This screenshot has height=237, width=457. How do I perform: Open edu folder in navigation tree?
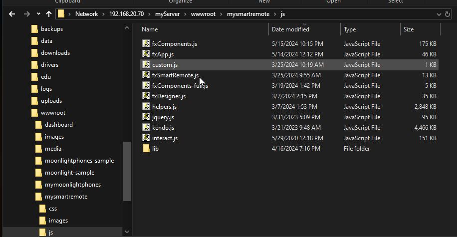pyautogui.click(x=46, y=77)
